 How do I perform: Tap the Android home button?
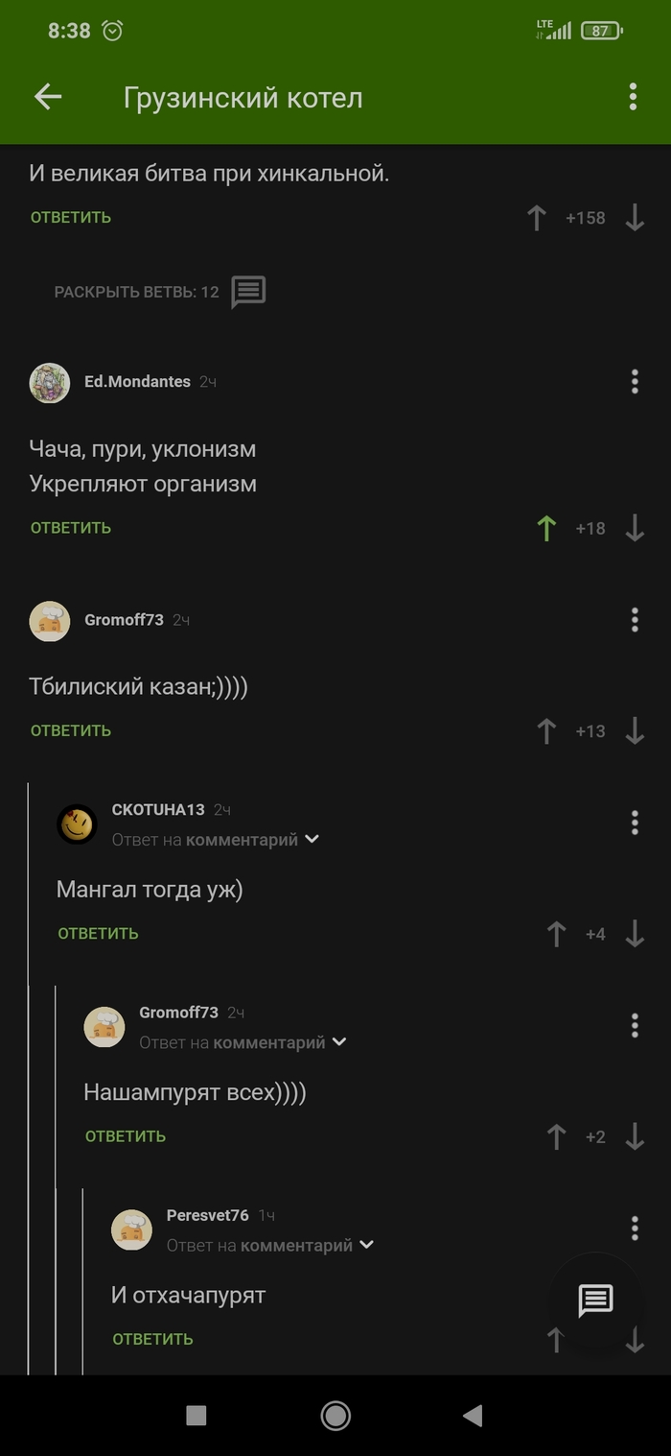coord(335,1416)
